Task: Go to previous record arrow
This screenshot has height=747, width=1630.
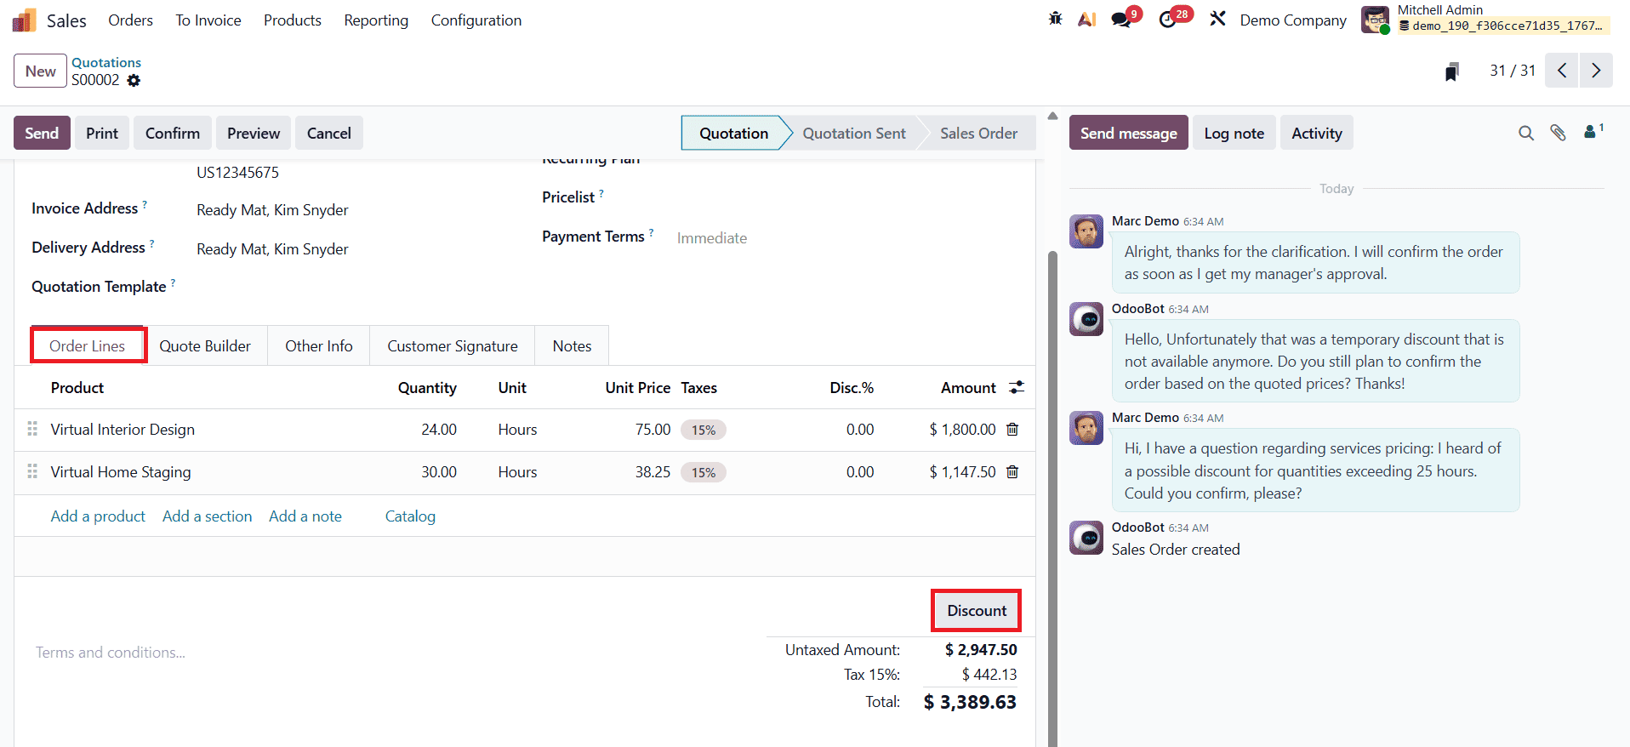Action: coord(1562,71)
